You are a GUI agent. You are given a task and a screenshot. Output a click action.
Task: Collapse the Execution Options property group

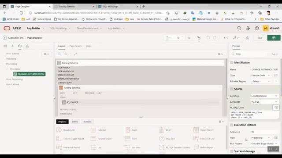click(x=232, y=125)
